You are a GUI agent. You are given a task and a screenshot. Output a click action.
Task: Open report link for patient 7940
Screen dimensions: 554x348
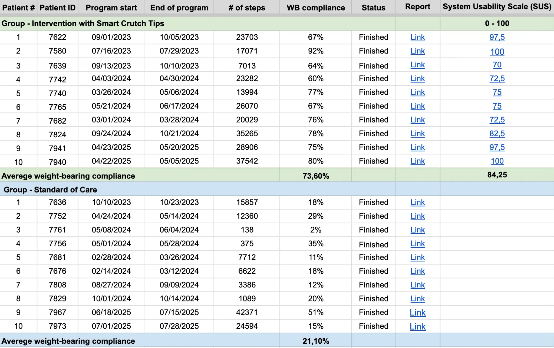coord(417,161)
